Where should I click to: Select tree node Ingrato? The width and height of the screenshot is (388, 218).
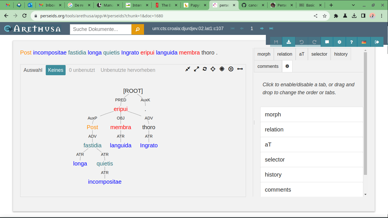(x=149, y=145)
